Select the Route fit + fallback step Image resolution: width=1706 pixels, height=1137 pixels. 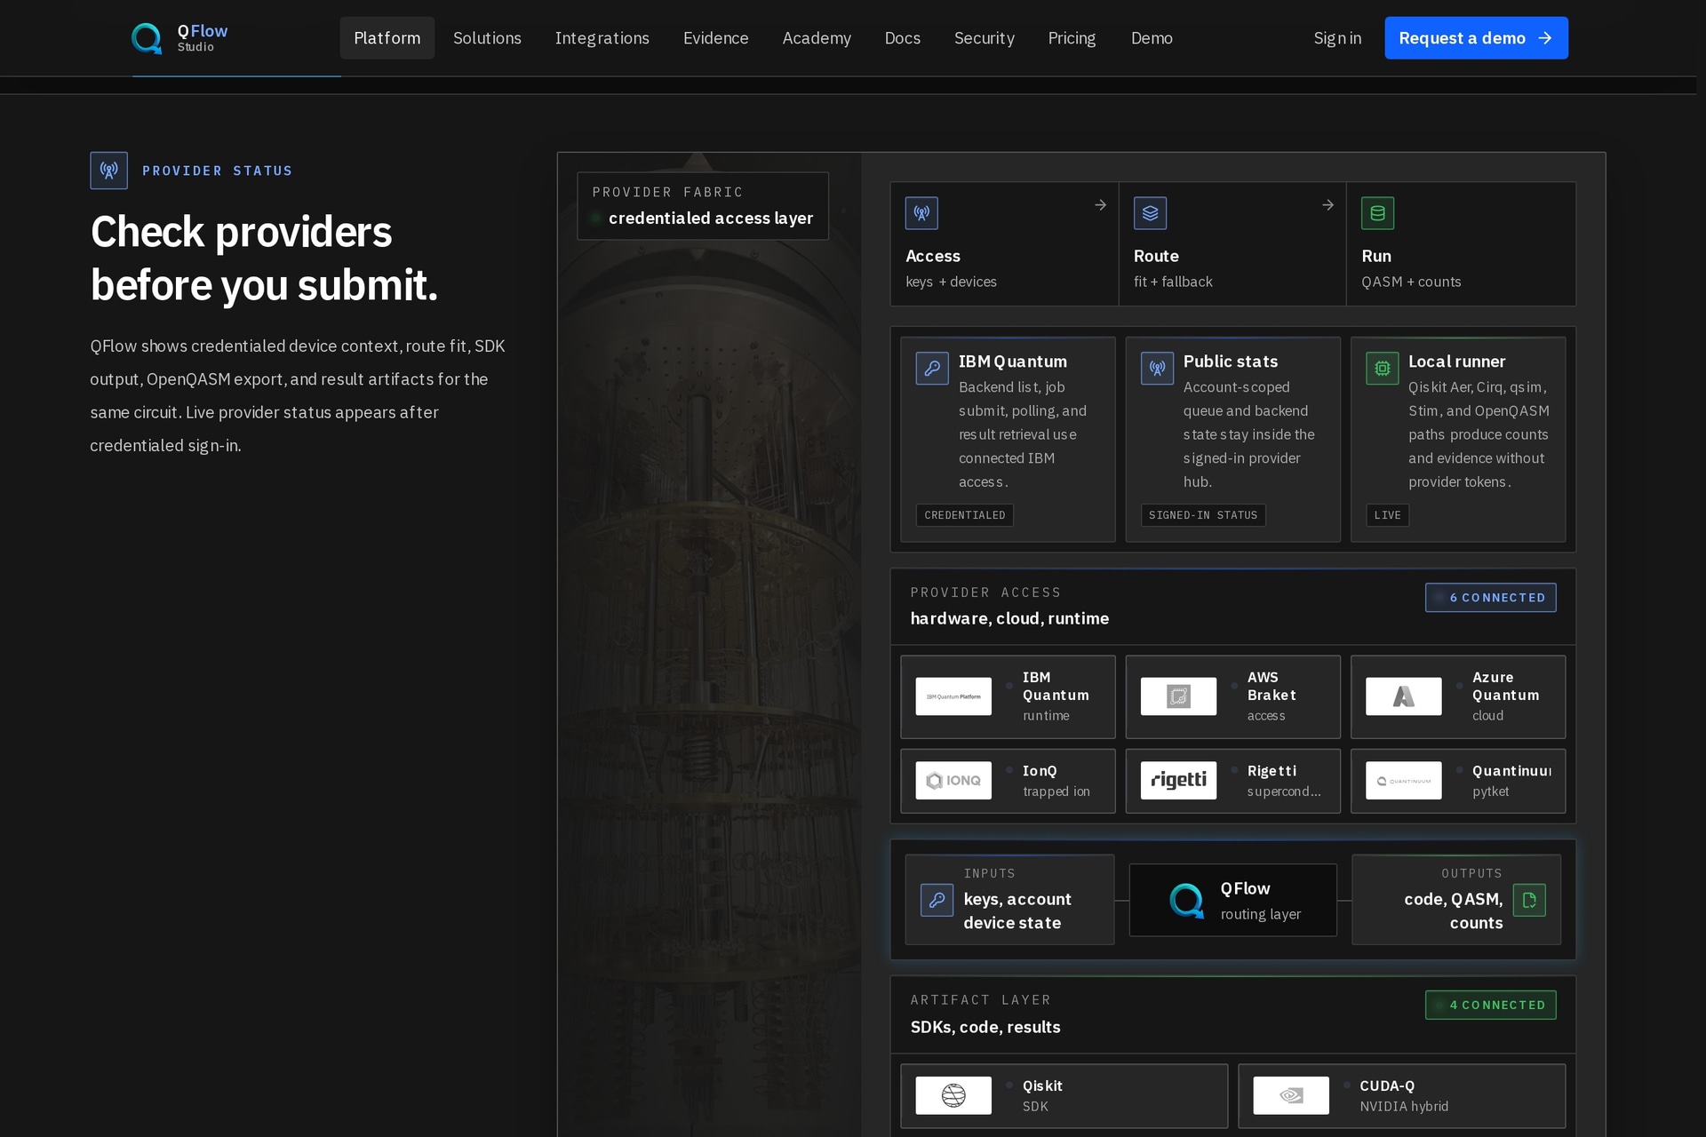(x=1232, y=244)
